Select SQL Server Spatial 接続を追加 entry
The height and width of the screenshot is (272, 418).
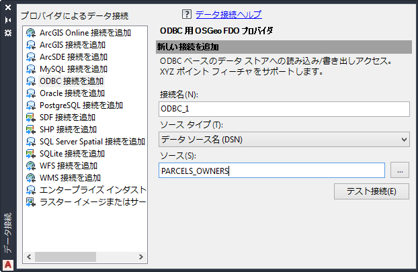coord(92,142)
